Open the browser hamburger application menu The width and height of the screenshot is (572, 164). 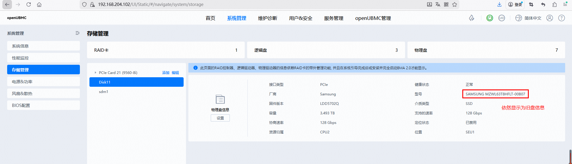tap(565, 4)
